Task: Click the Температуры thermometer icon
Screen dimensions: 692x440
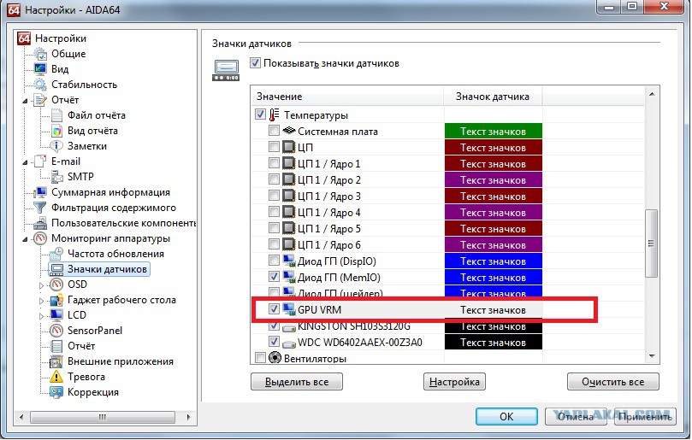Action: point(274,115)
